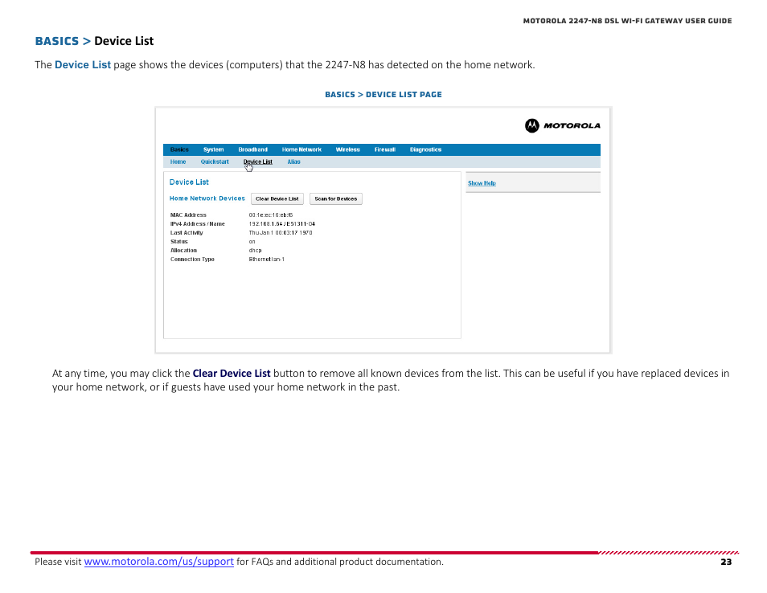Screen dimensions: 767x593
Task: Click page number 23
Action: click(x=726, y=562)
